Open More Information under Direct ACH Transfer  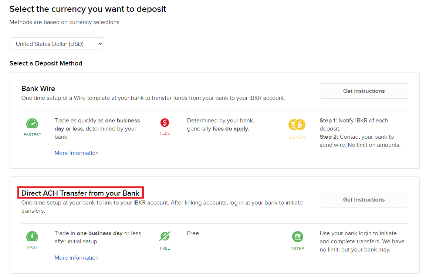pos(77,258)
